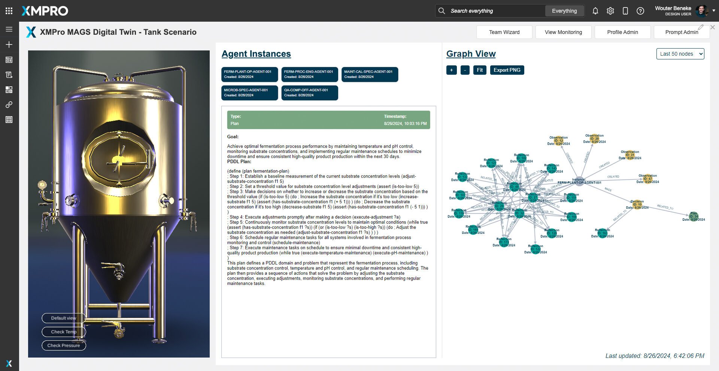Click the Export PNG button

pyautogui.click(x=507, y=70)
